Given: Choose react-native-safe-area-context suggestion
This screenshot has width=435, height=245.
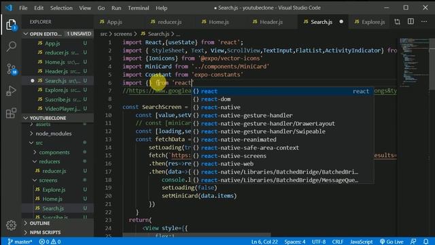Looking at the screenshot, I should [282, 148].
